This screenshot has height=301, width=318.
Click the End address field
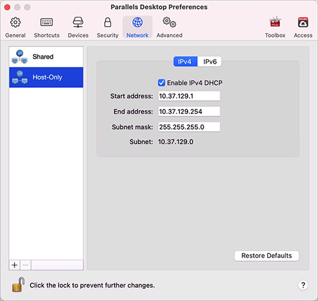189,111
